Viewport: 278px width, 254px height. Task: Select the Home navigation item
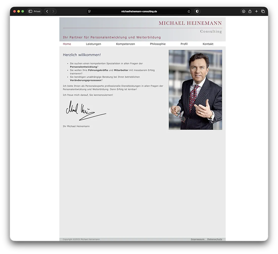[x=67, y=44]
